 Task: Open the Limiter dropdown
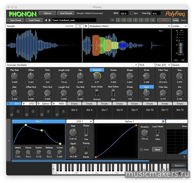186,26
